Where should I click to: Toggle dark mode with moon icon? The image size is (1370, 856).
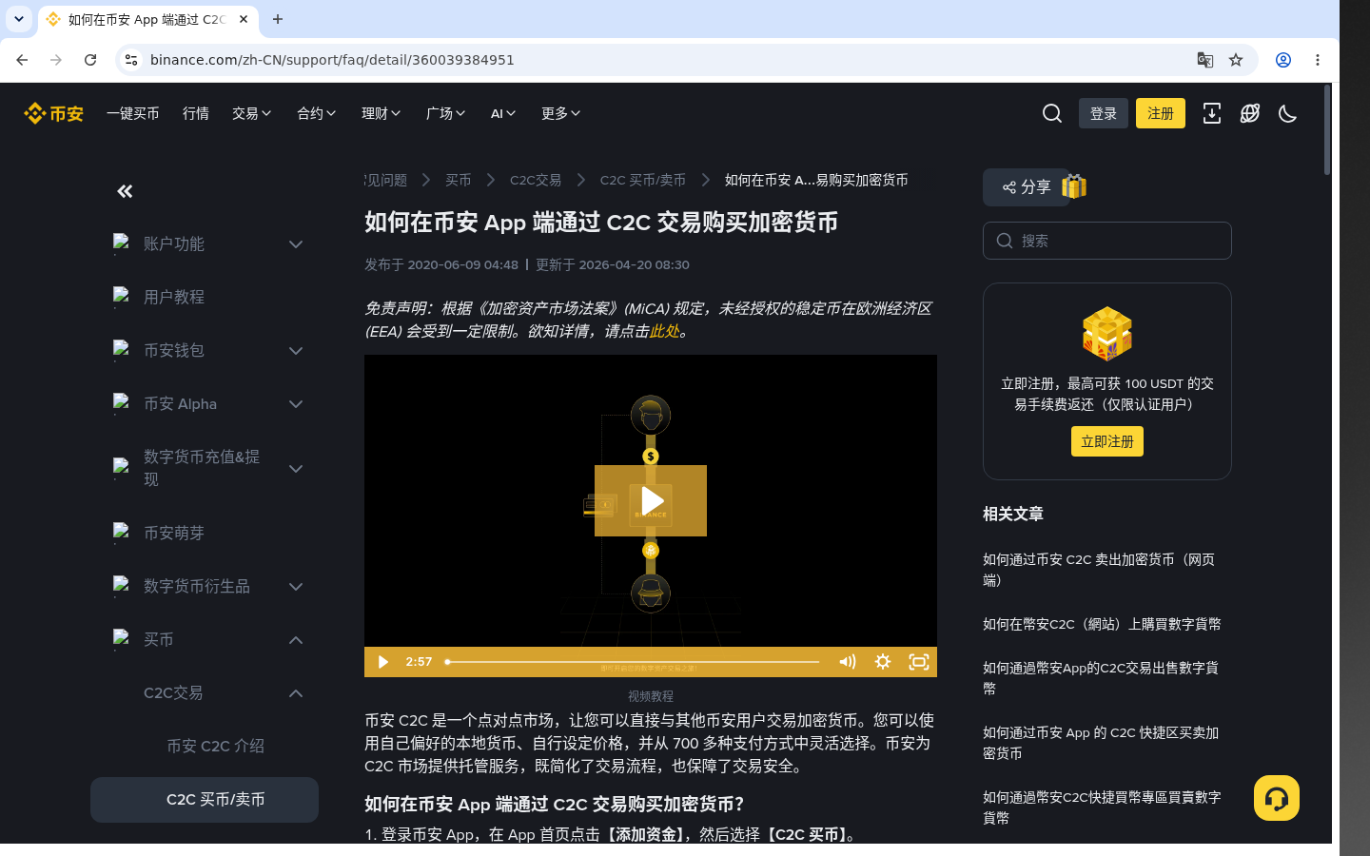pos(1288,113)
